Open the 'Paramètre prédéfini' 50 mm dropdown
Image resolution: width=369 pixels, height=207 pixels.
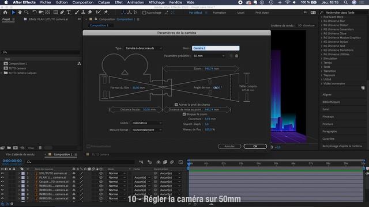(x=209, y=56)
